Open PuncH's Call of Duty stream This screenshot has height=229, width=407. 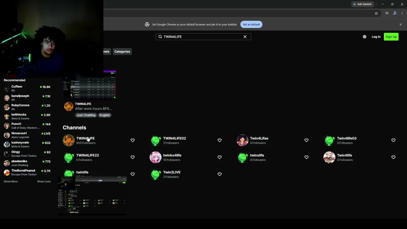pyautogui.click(x=27, y=126)
